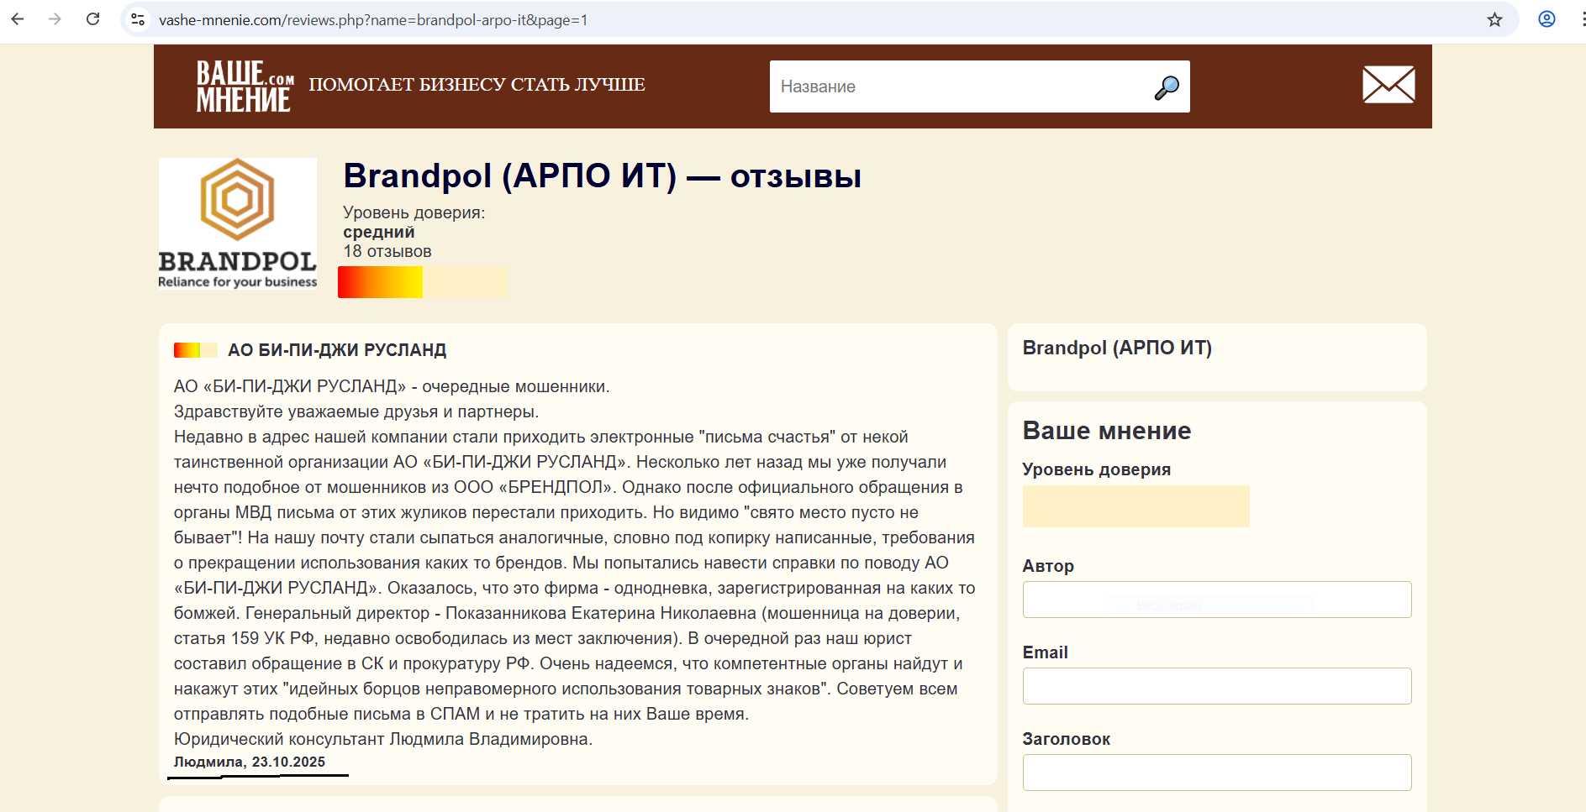Click the Заголовок input field
Screen dimensions: 1586x812
click(x=1216, y=773)
